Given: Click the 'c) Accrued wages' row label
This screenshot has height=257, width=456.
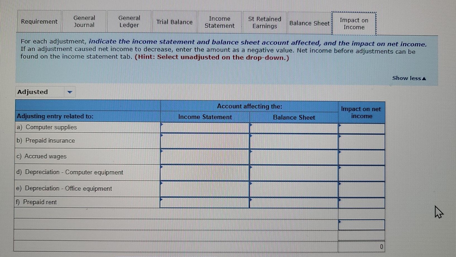Looking at the screenshot, I should point(42,156).
